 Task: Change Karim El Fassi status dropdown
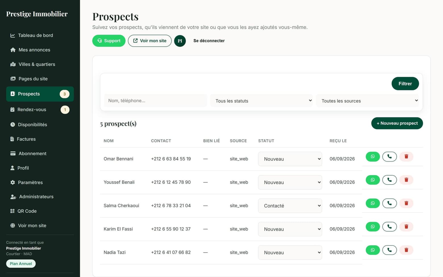coord(290,229)
